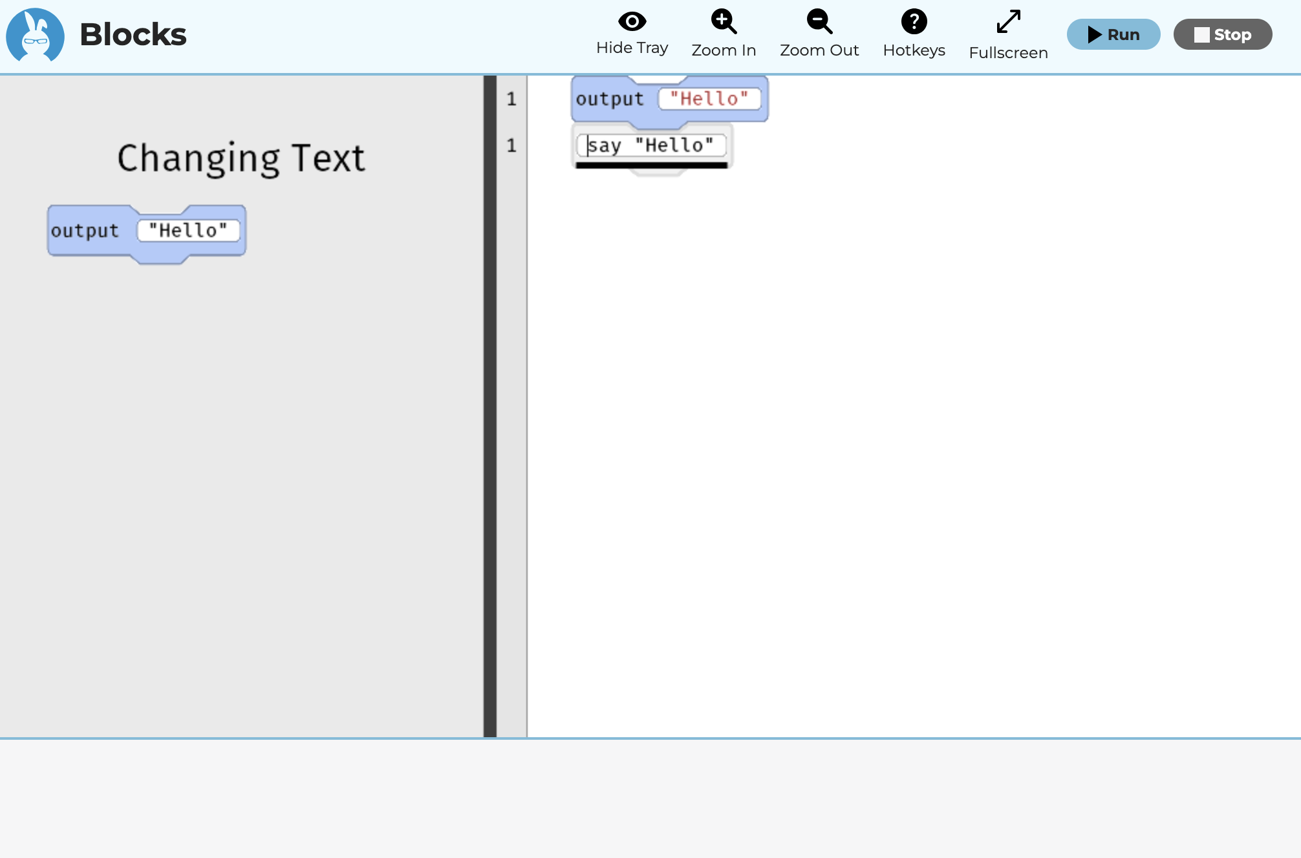Click the Blocks title text
This screenshot has height=858, width=1301.
click(x=133, y=34)
